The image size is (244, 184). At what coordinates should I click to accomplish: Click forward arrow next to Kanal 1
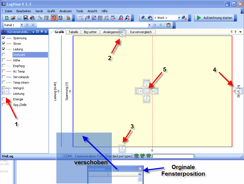tap(33, 25)
